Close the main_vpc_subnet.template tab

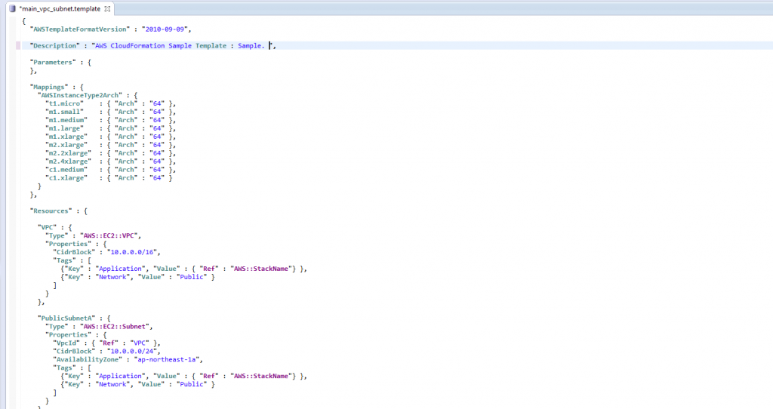point(107,9)
